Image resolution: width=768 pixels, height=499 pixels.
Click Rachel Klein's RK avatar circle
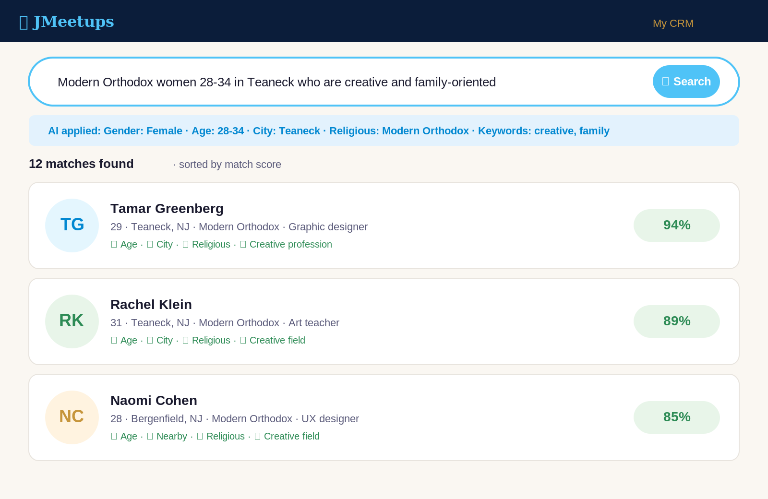(72, 321)
